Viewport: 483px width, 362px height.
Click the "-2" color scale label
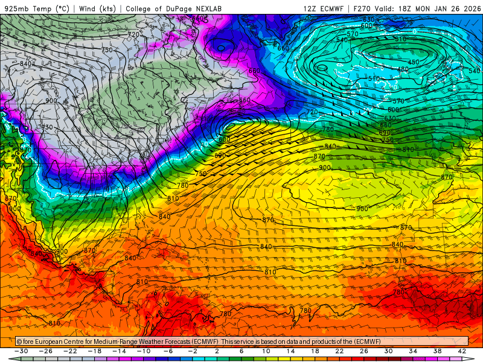(193, 351)
